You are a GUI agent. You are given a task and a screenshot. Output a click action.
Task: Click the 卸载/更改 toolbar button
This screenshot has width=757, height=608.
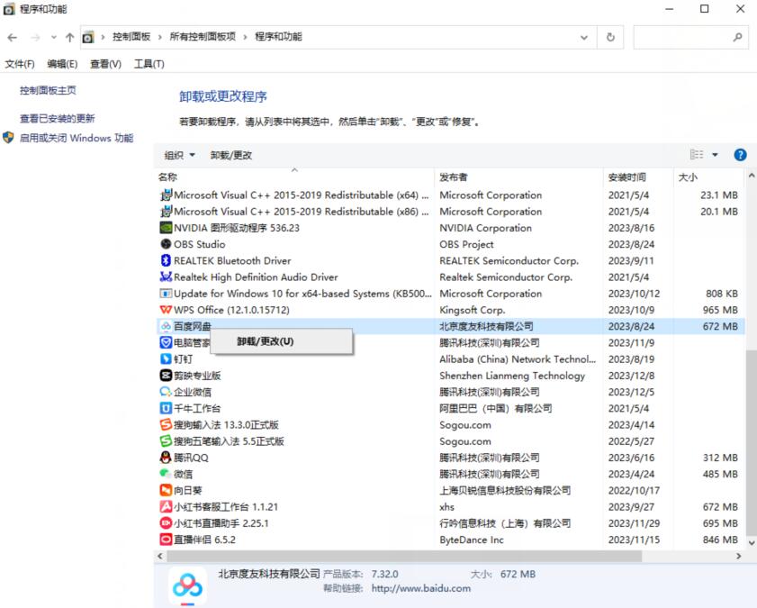click(x=231, y=155)
